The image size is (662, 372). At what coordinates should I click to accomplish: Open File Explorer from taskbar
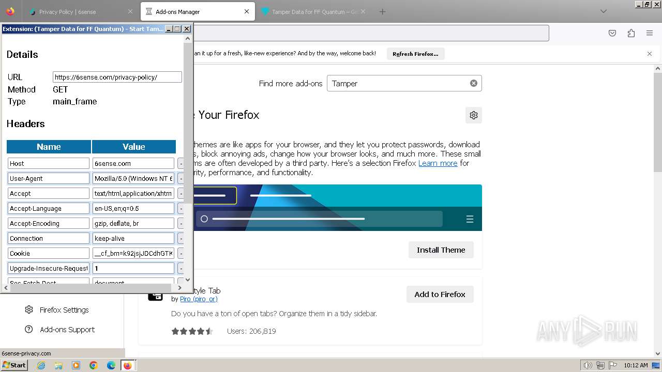coord(58,365)
